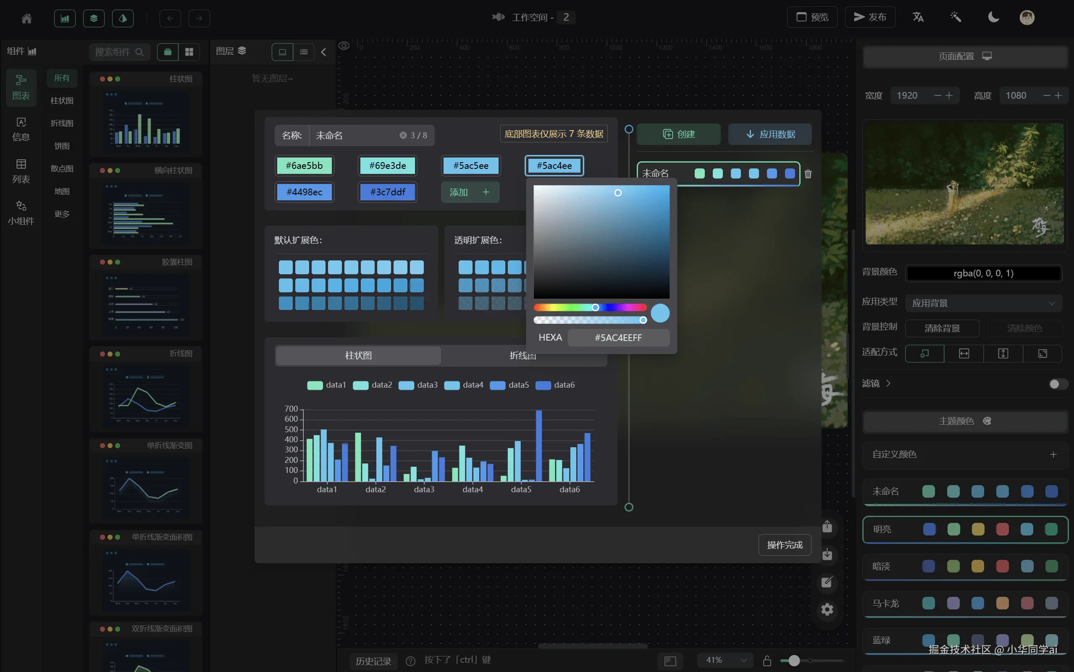Click the HEXA color value field
Viewport: 1074px width, 672px height.
click(618, 338)
